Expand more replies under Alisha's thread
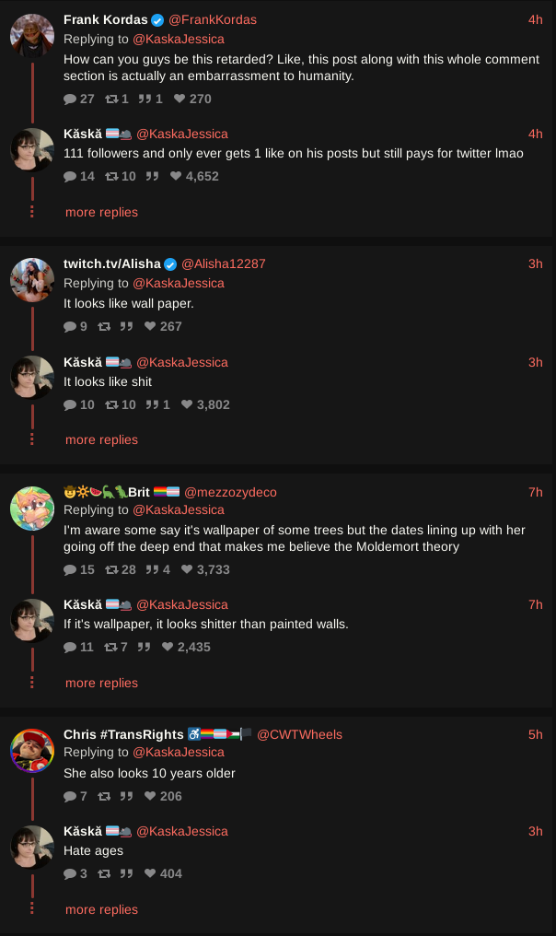 click(x=101, y=440)
